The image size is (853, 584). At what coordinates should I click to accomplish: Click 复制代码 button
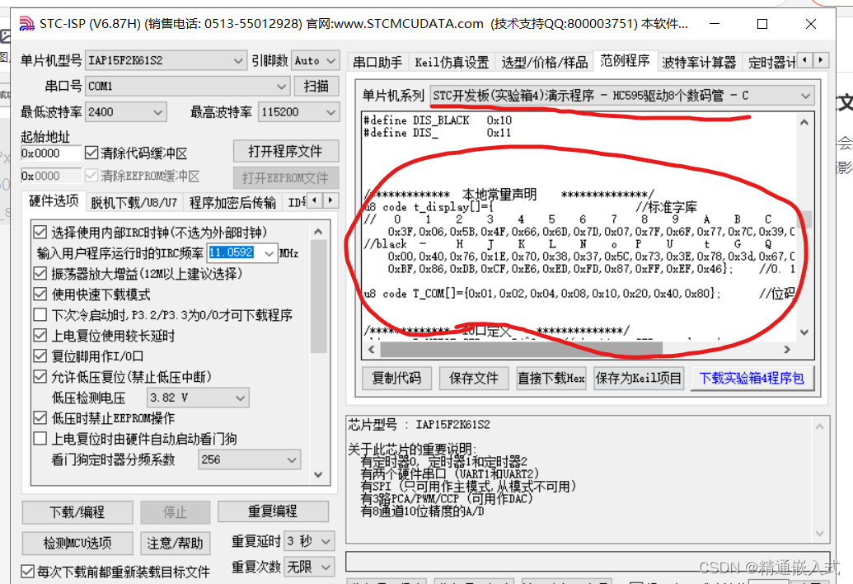tap(396, 379)
